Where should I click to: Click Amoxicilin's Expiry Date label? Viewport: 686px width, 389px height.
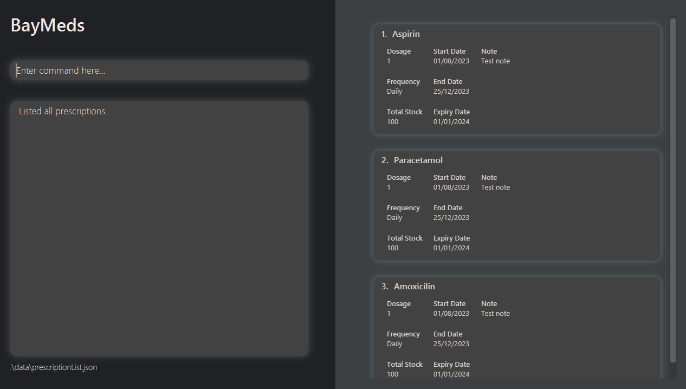[x=451, y=365]
